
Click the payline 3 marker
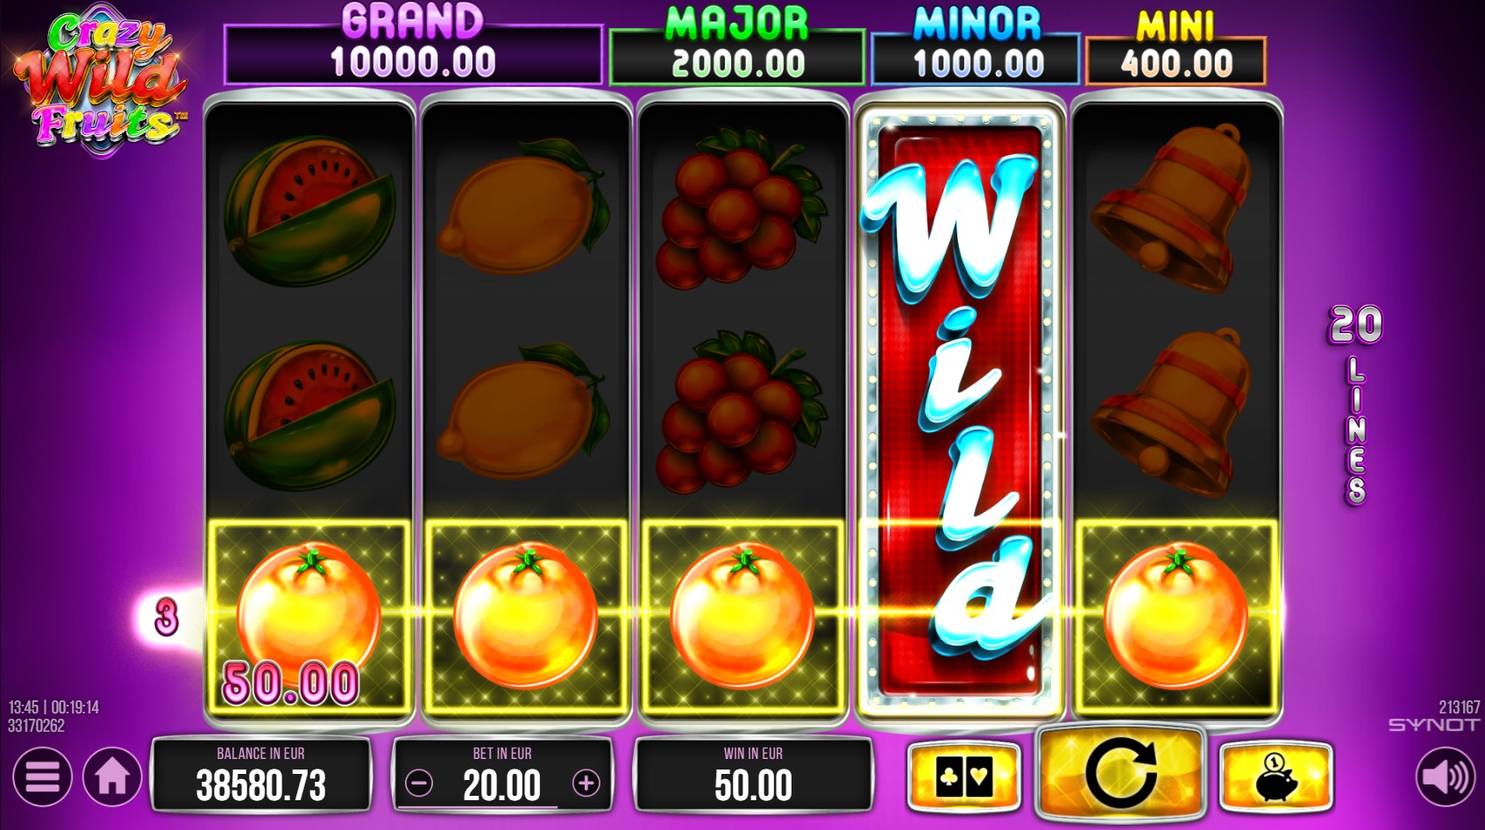click(x=166, y=616)
